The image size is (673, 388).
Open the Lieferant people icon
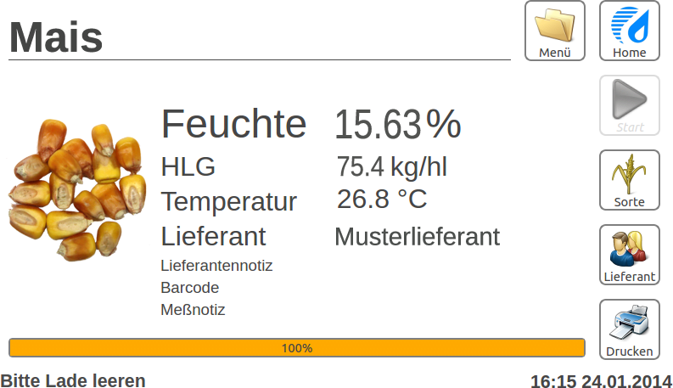tap(629, 255)
